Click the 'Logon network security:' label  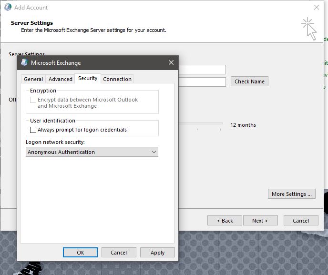tap(55, 142)
